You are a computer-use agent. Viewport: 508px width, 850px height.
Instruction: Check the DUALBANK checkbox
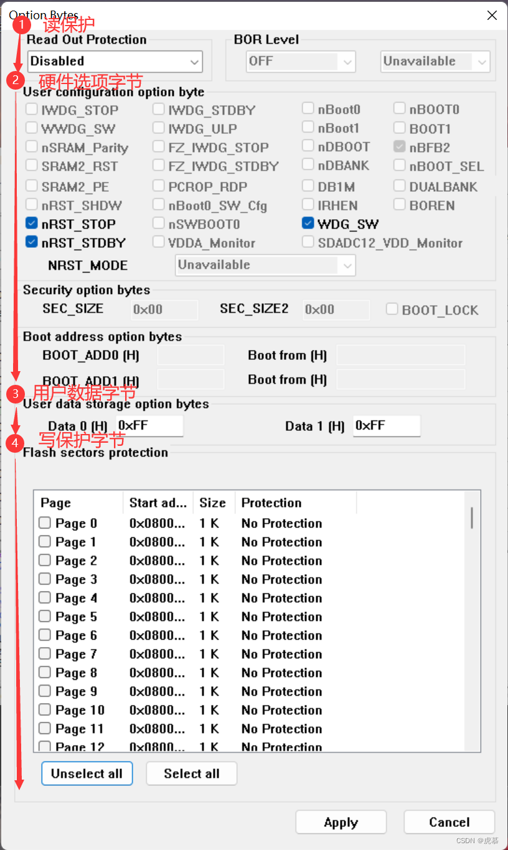[x=399, y=185]
